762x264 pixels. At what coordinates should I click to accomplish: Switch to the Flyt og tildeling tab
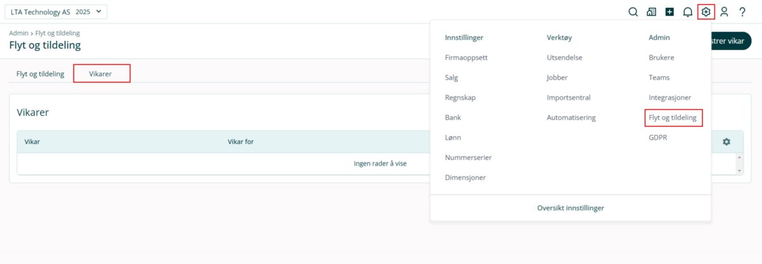tap(41, 74)
